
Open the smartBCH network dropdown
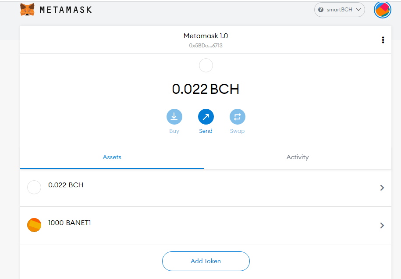(339, 10)
